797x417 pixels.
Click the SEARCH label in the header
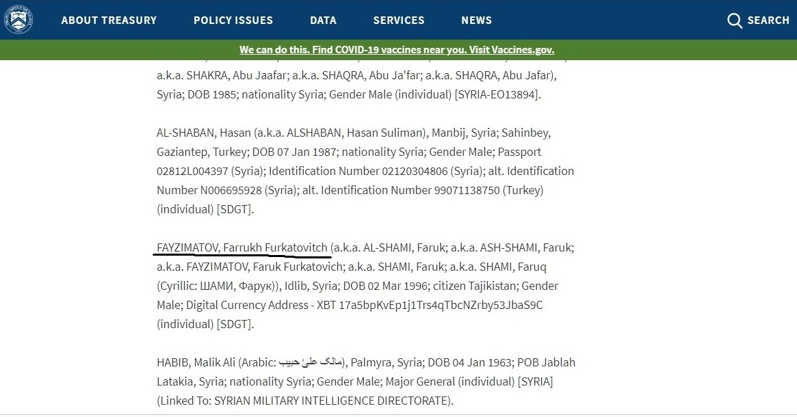[x=768, y=21]
